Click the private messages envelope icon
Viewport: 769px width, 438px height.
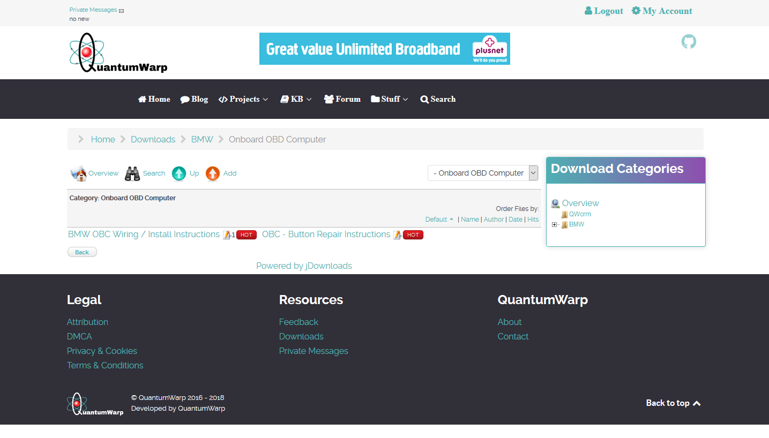[122, 11]
